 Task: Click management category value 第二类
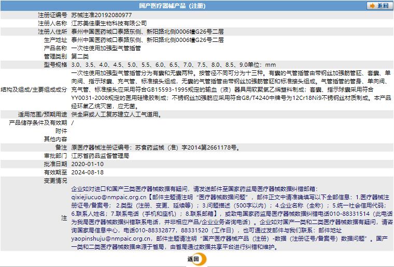click(80, 56)
